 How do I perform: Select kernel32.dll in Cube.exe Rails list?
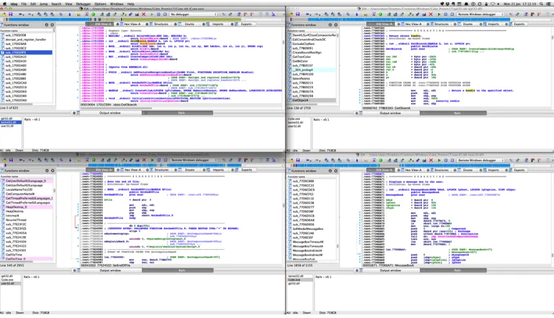click(10, 122)
